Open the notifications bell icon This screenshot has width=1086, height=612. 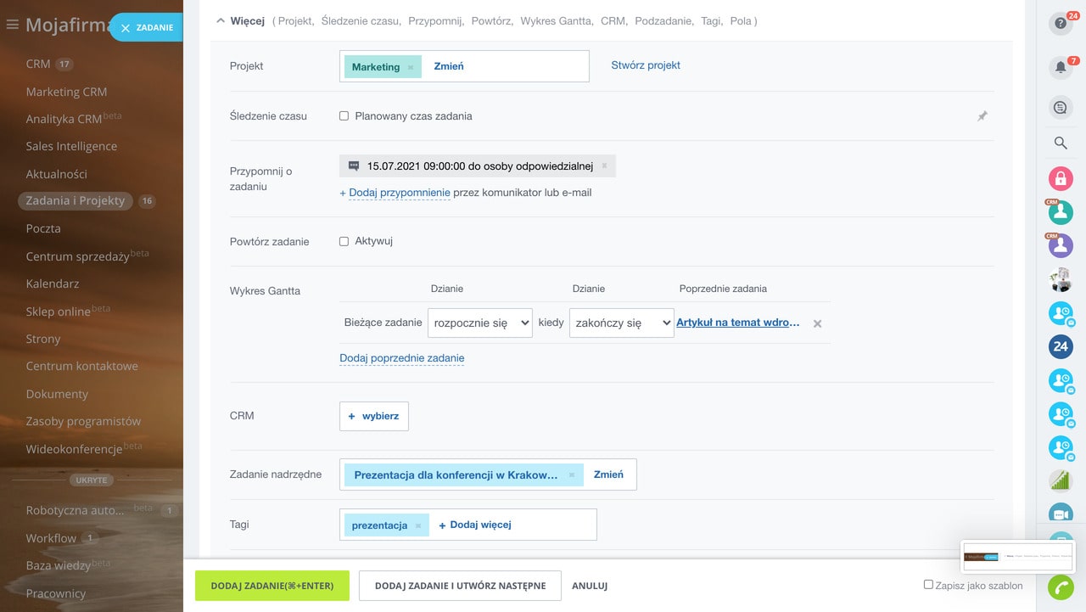[x=1060, y=67]
